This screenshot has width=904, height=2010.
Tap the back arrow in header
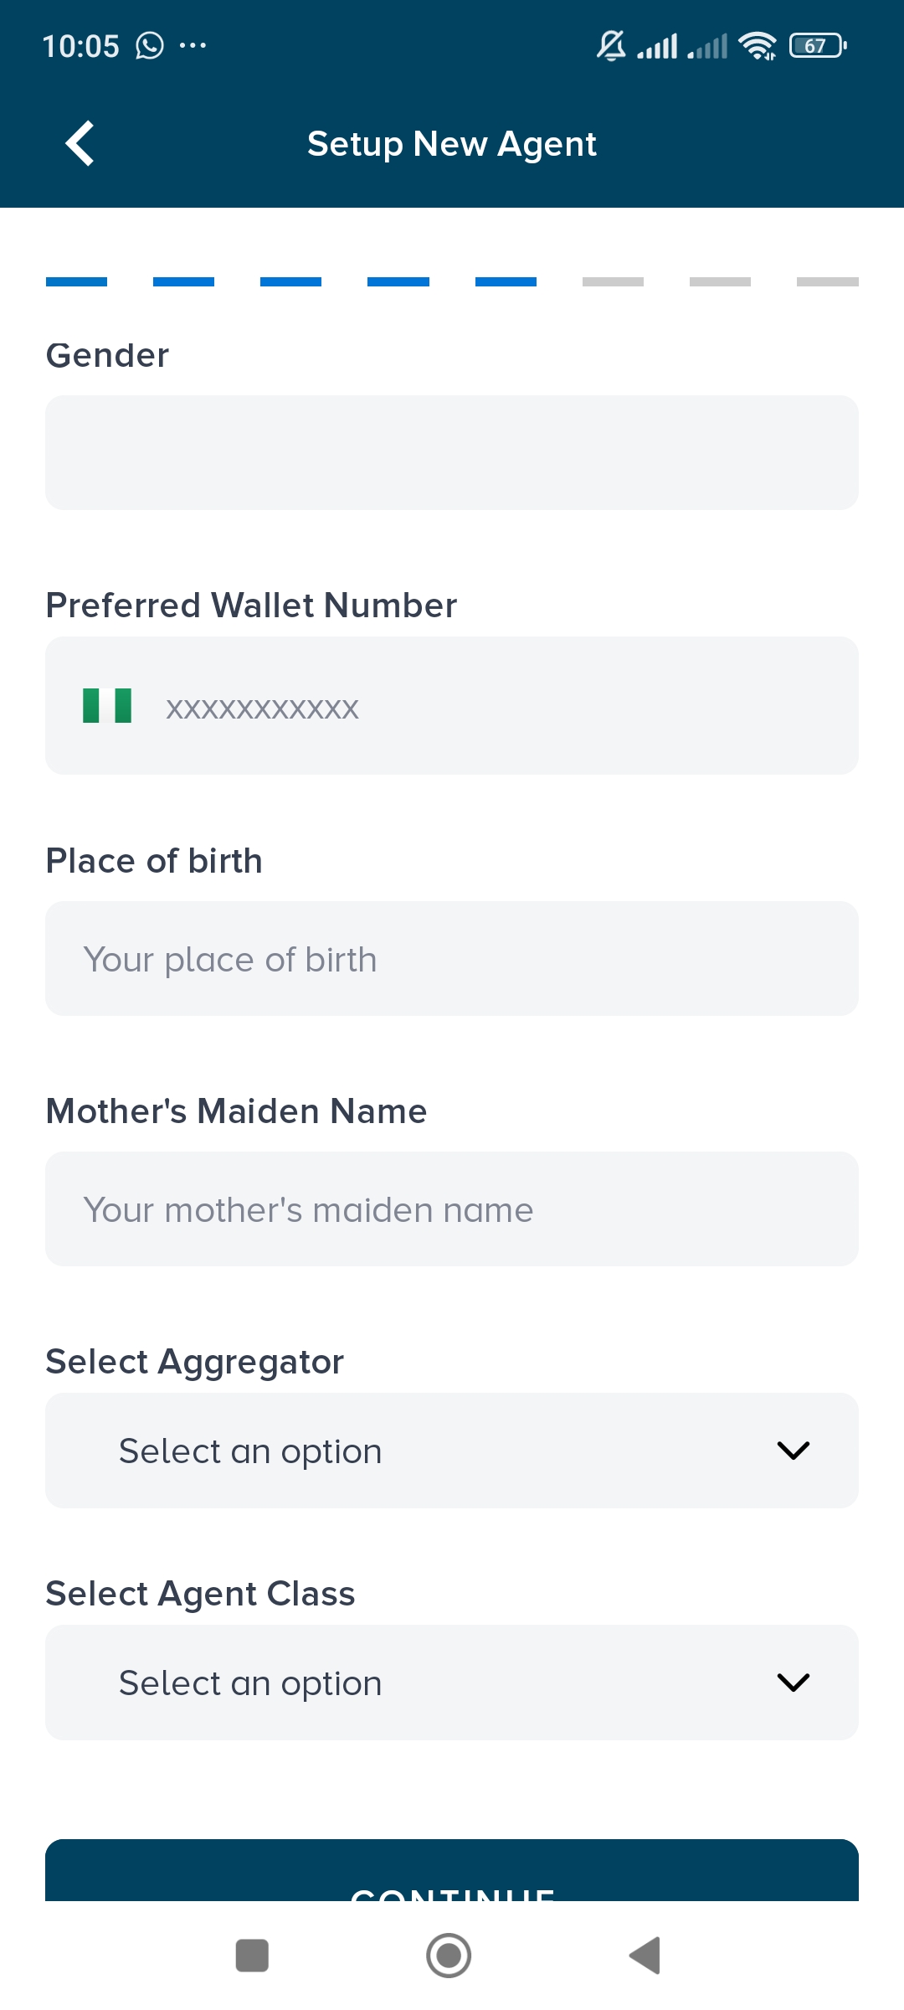[x=80, y=143]
